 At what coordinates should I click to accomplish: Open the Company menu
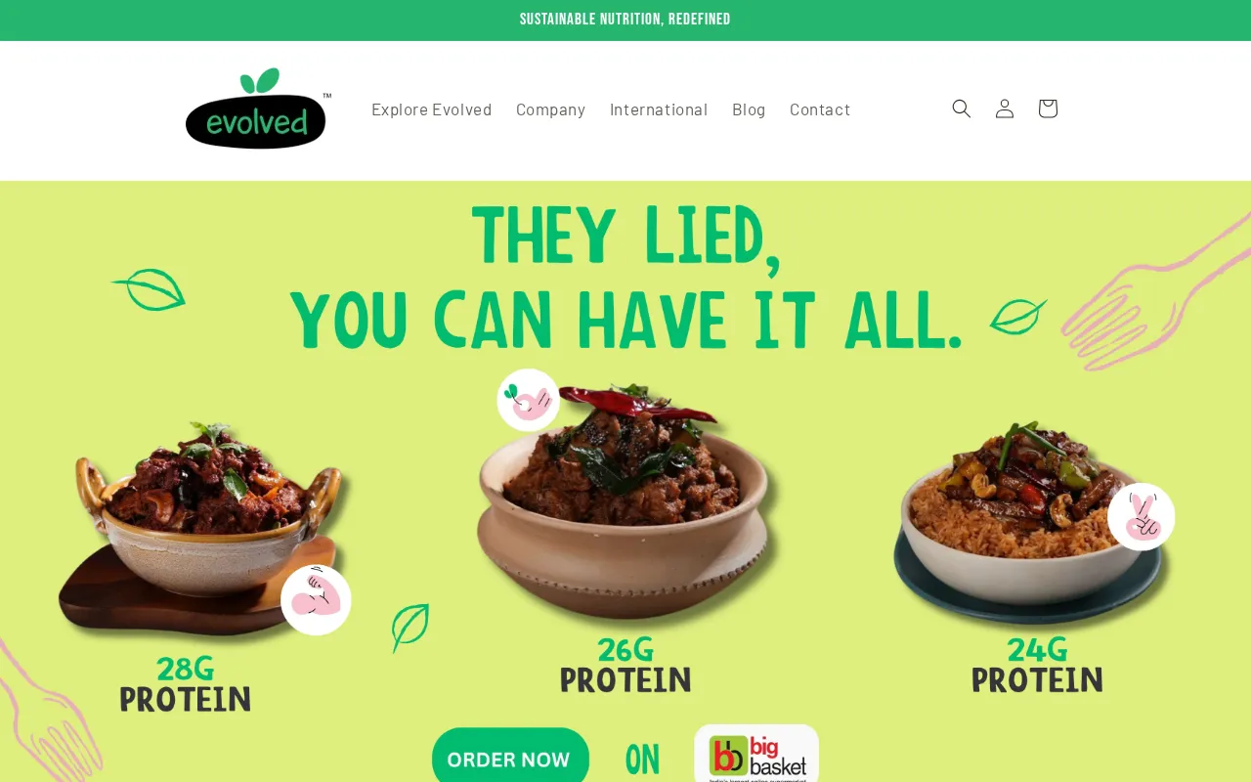(x=550, y=109)
